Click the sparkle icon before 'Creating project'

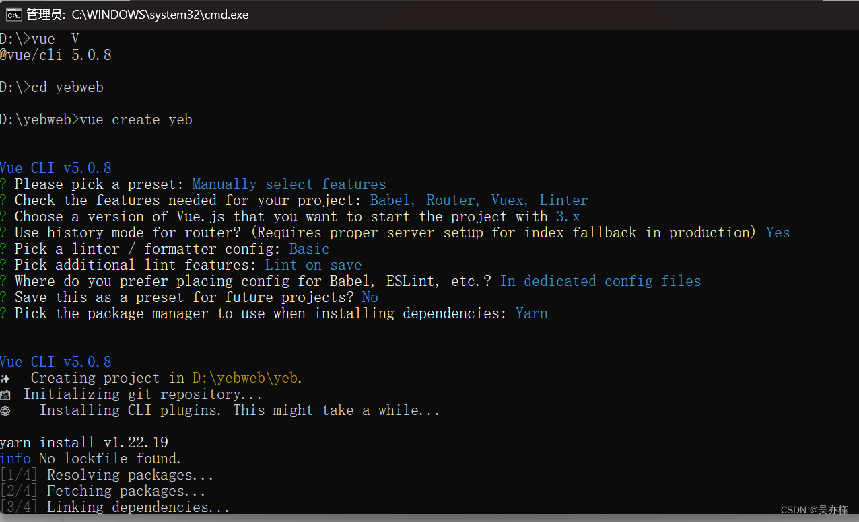(5, 379)
